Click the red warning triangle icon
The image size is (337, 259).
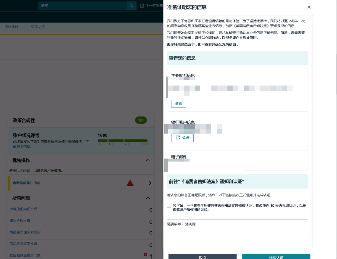130,183
